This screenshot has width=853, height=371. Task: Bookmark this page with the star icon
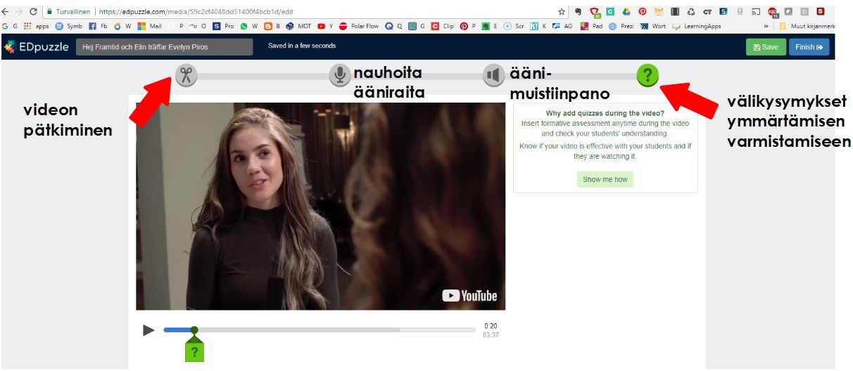click(x=562, y=12)
